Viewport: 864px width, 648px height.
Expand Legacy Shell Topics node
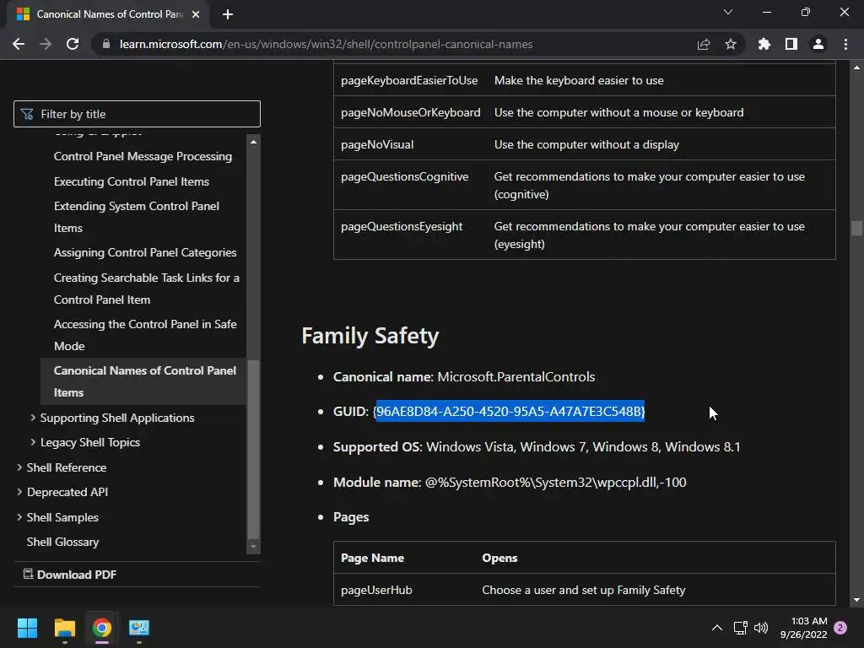33,442
